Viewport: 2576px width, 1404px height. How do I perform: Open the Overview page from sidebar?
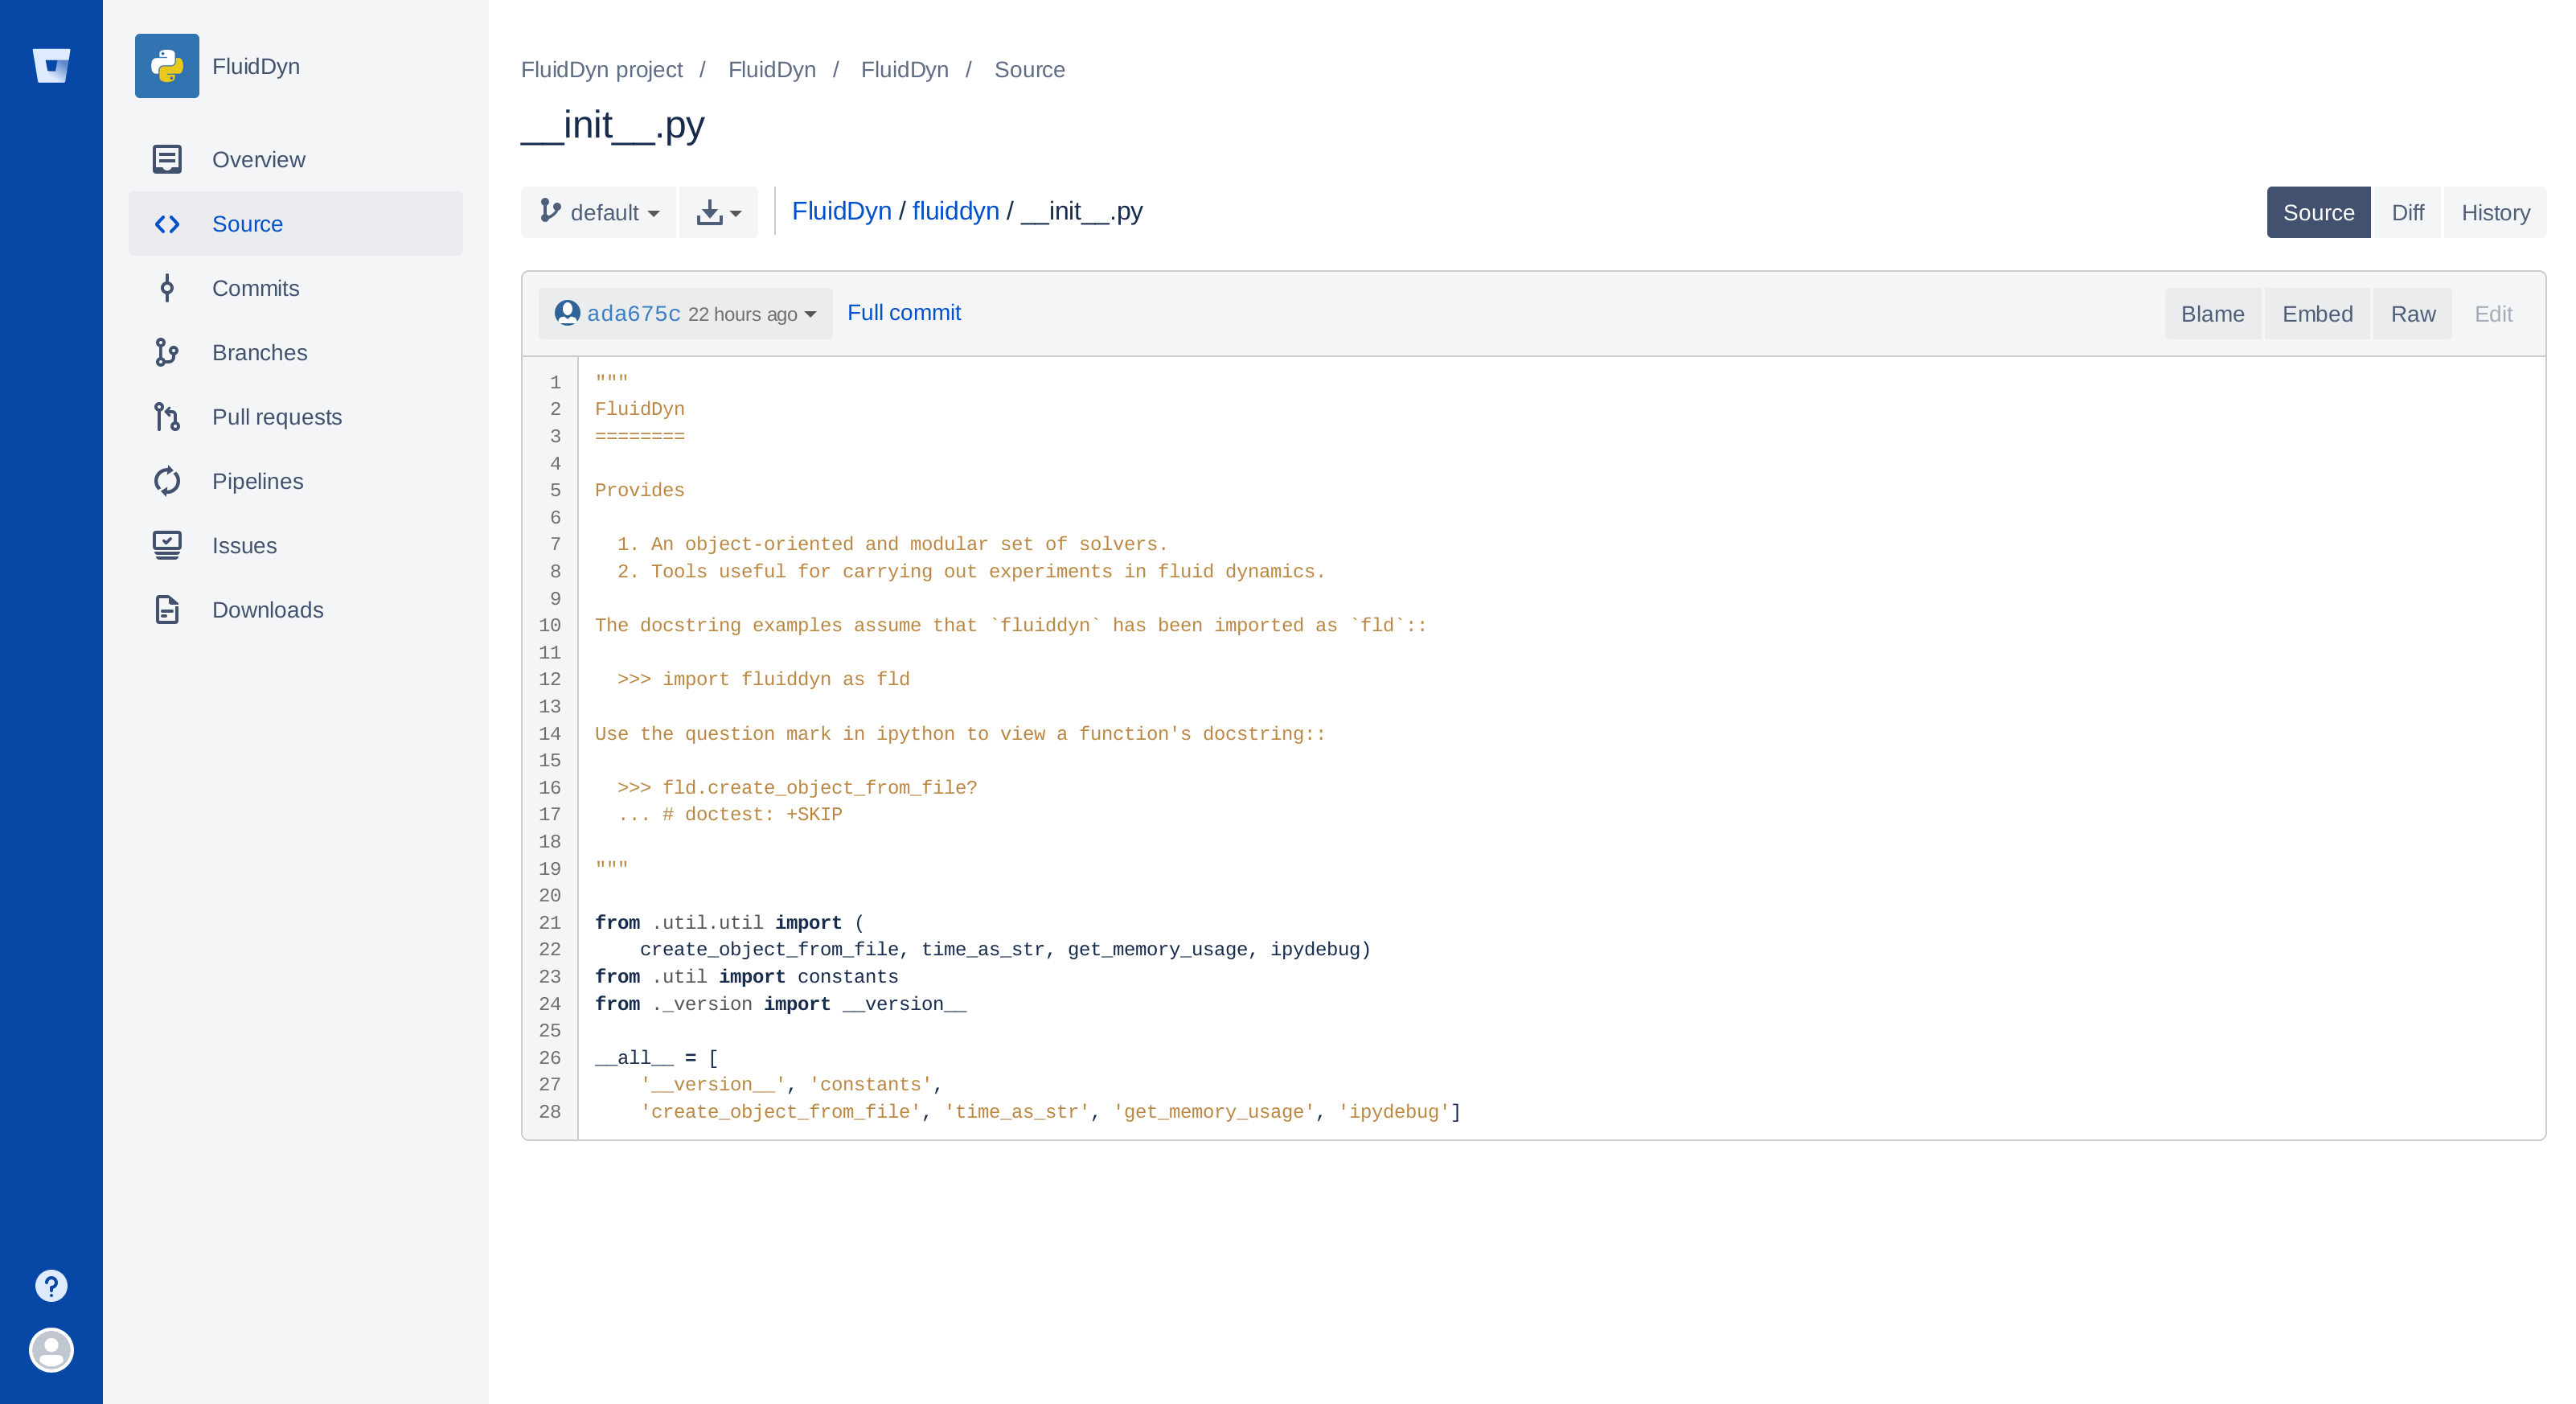coord(257,159)
